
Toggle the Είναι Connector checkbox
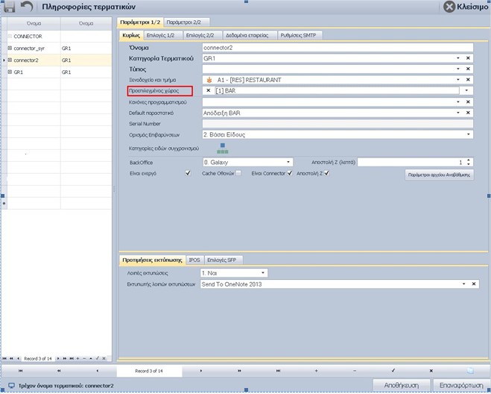click(x=290, y=173)
